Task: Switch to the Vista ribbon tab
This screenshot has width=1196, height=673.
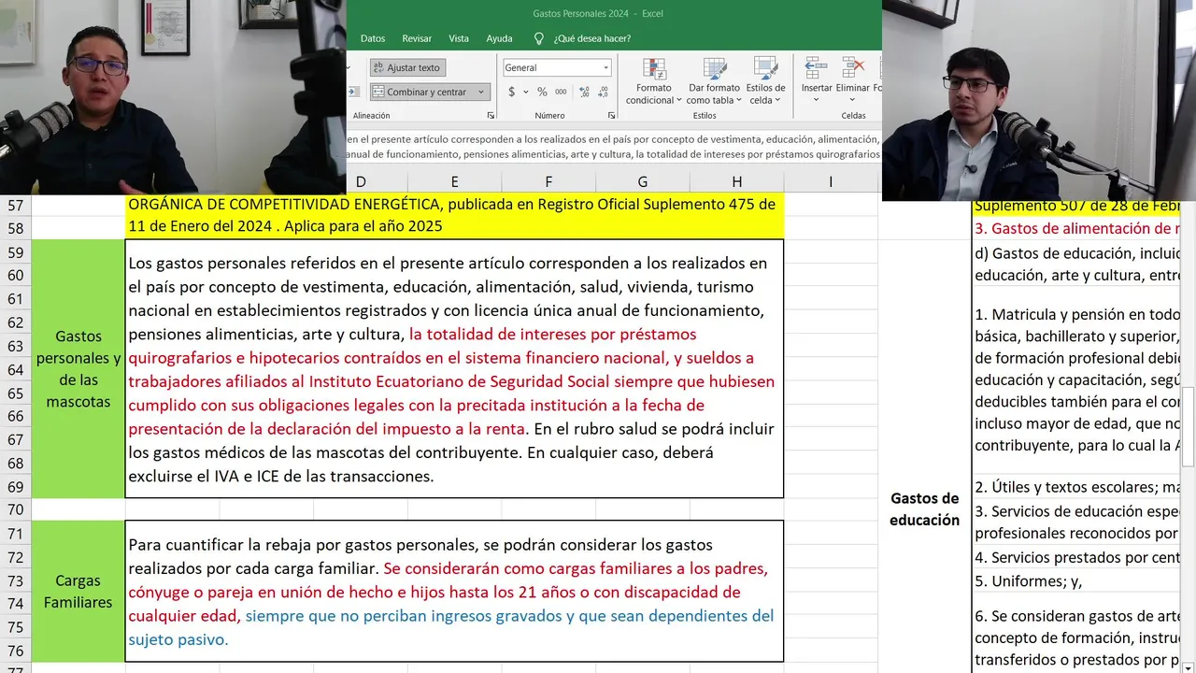Action: (x=459, y=38)
